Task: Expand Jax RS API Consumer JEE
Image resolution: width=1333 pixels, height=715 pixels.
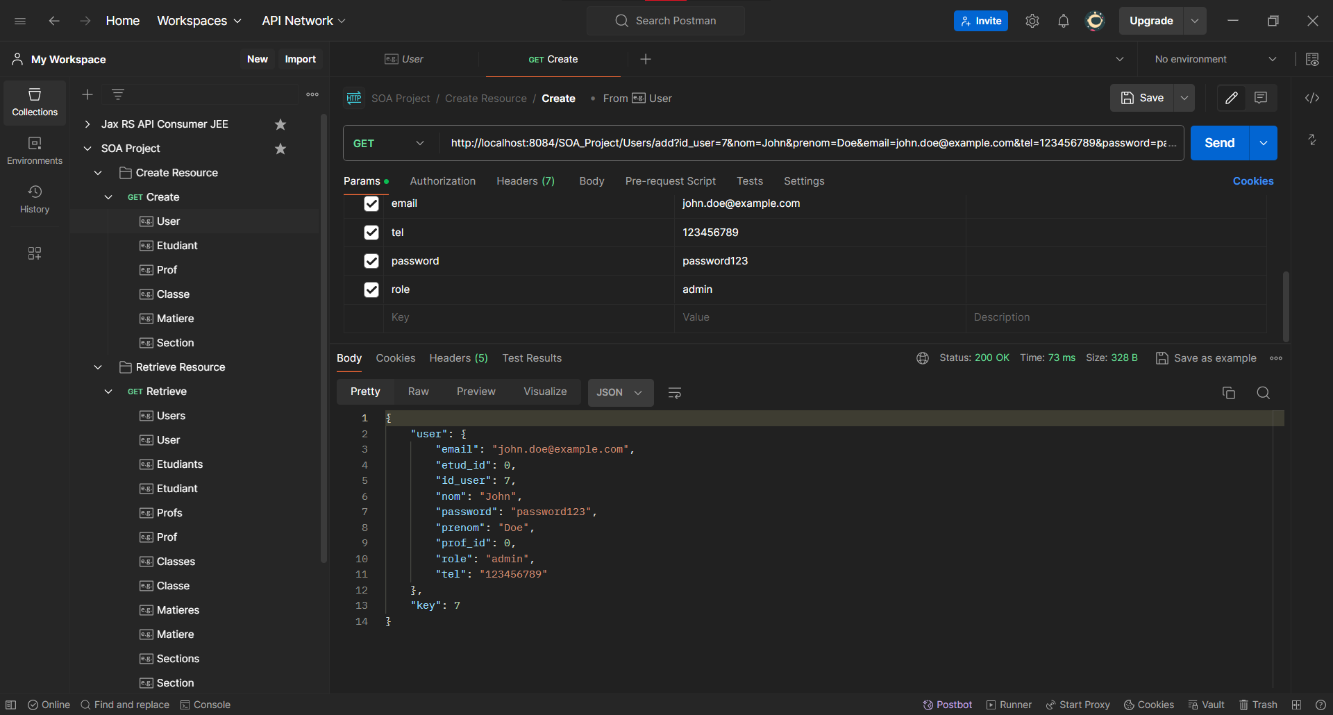Action: point(87,124)
